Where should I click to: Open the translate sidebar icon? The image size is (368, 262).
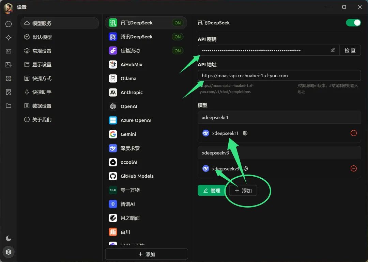click(x=9, y=65)
